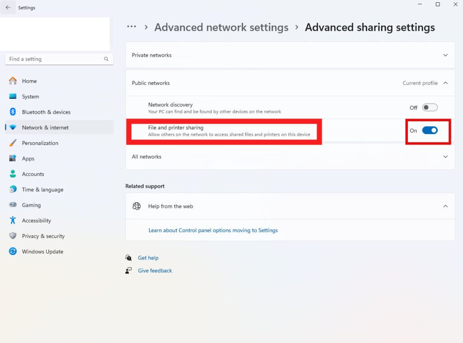Click the Home icon in sidebar

click(13, 81)
